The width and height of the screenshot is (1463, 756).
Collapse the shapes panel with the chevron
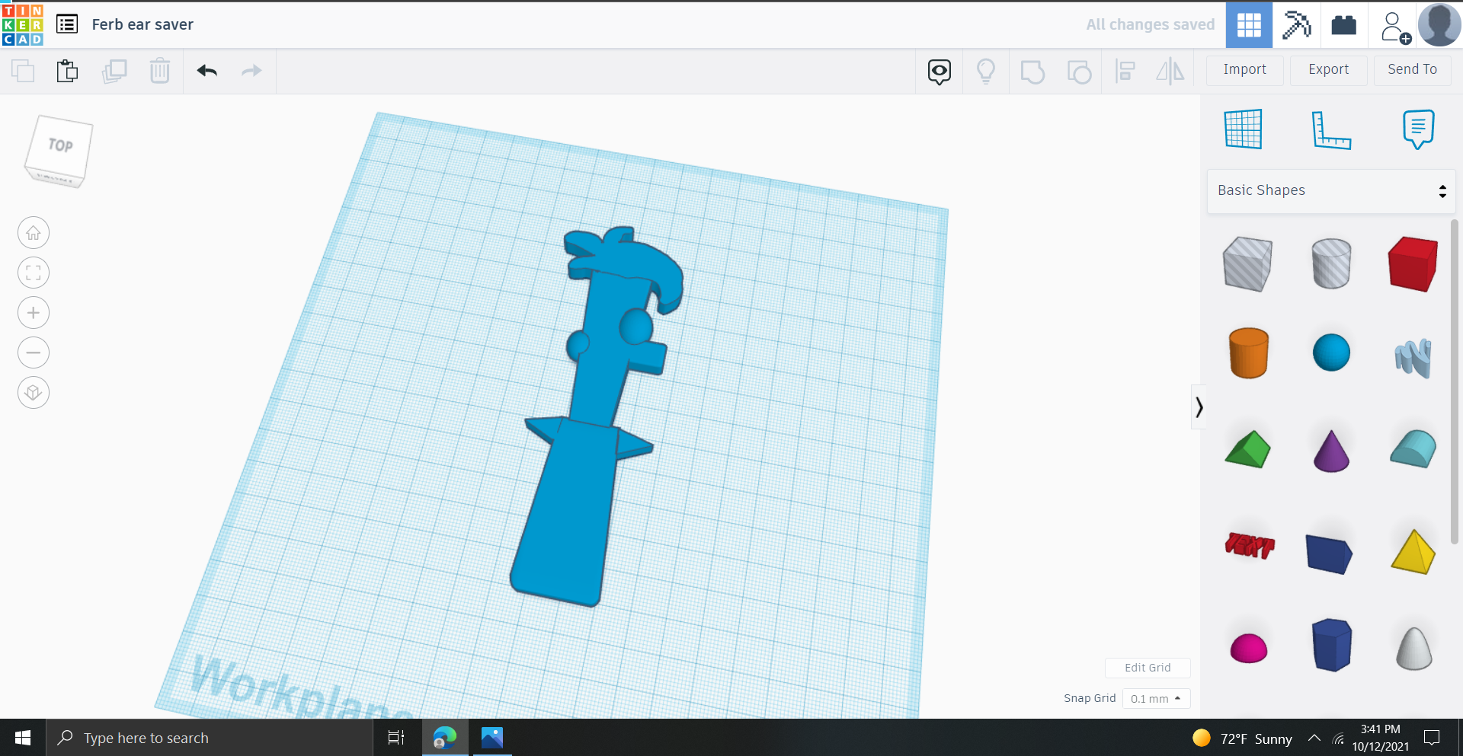coord(1199,407)
